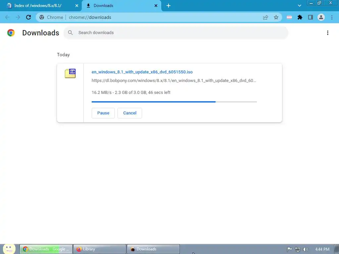Open the network tray icon
Viewport: 339px width, 254px height.
(298, 249)
